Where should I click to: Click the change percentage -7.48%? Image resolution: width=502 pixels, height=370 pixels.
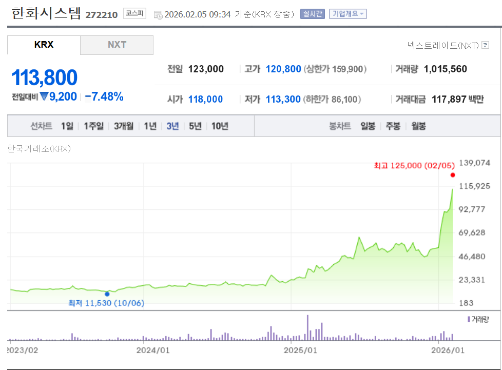click(104, 96)
